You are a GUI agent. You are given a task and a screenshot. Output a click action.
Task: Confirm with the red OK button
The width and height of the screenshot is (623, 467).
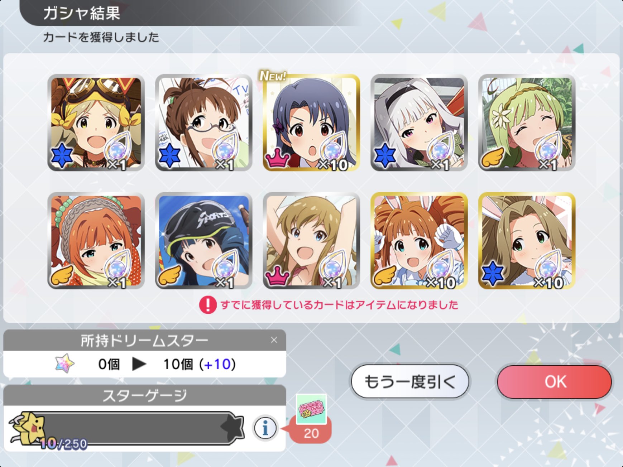[555, 382]
